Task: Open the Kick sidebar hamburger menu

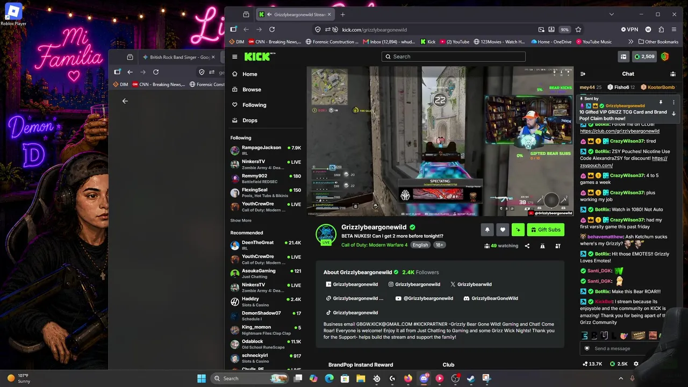Action: (234, 56)
